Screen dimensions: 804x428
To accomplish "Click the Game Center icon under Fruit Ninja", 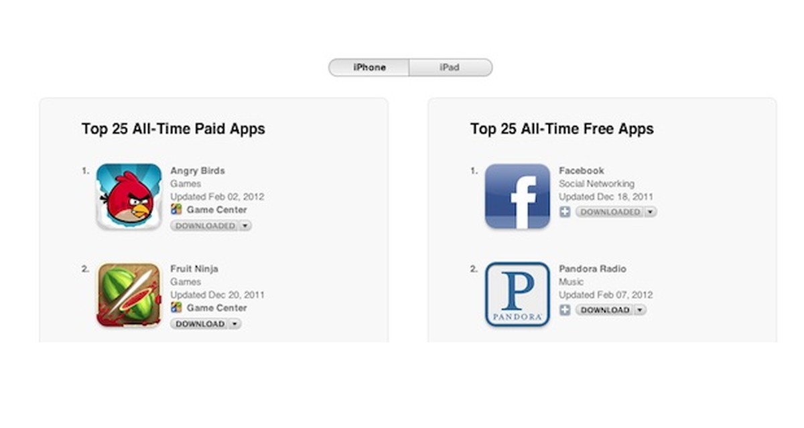I will [x=176, y=307].
